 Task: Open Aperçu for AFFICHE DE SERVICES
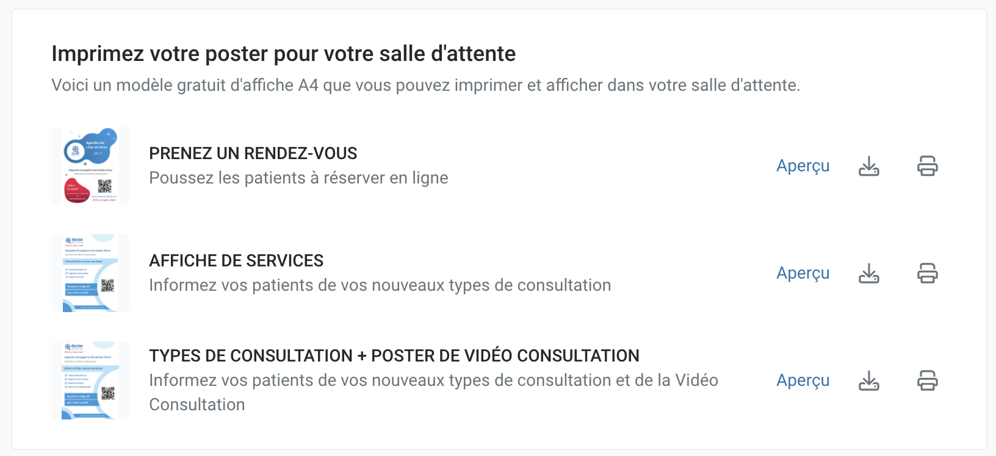(x=803, y=273)
